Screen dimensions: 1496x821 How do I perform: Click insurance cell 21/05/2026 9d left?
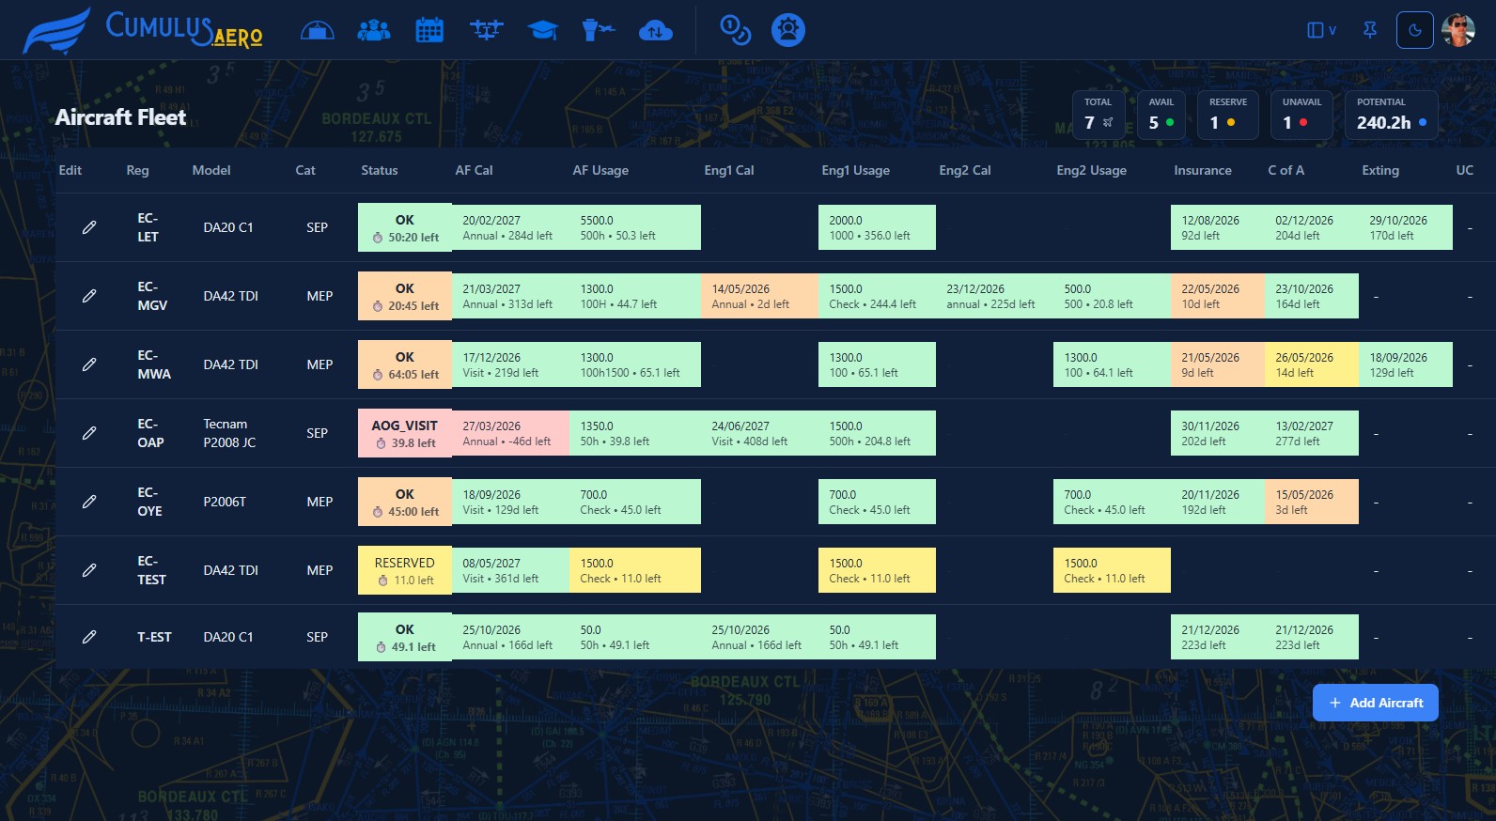[x=1218, y=364]
